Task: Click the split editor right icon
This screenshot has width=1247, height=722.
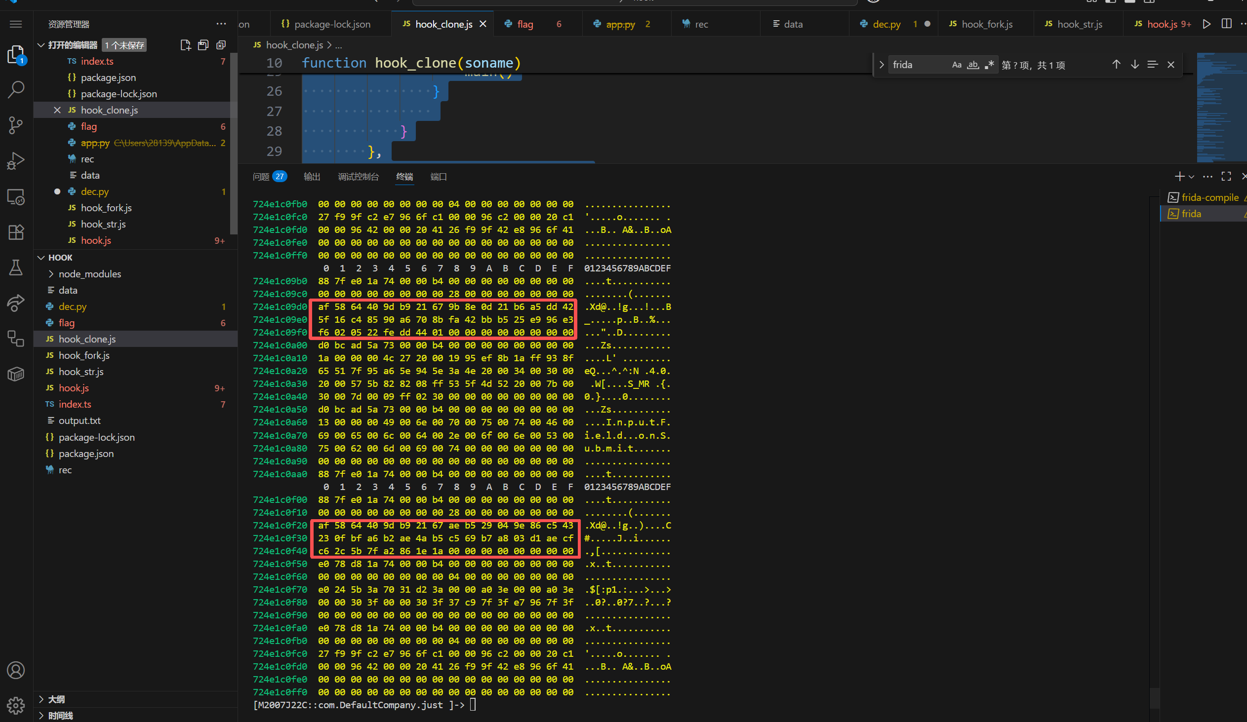Action: tap(1226, 24)
